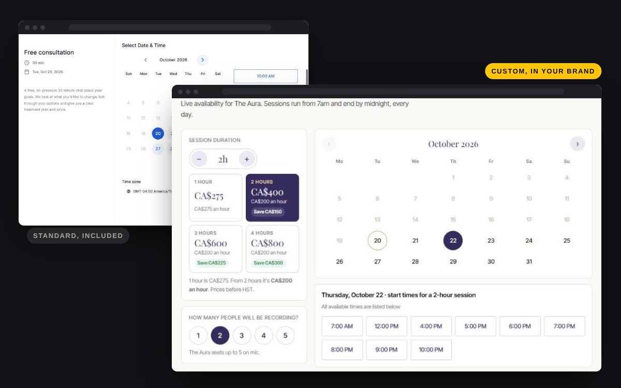Click the scrollbar of consultation window
The image size is (621, 388).
[307, 77]
